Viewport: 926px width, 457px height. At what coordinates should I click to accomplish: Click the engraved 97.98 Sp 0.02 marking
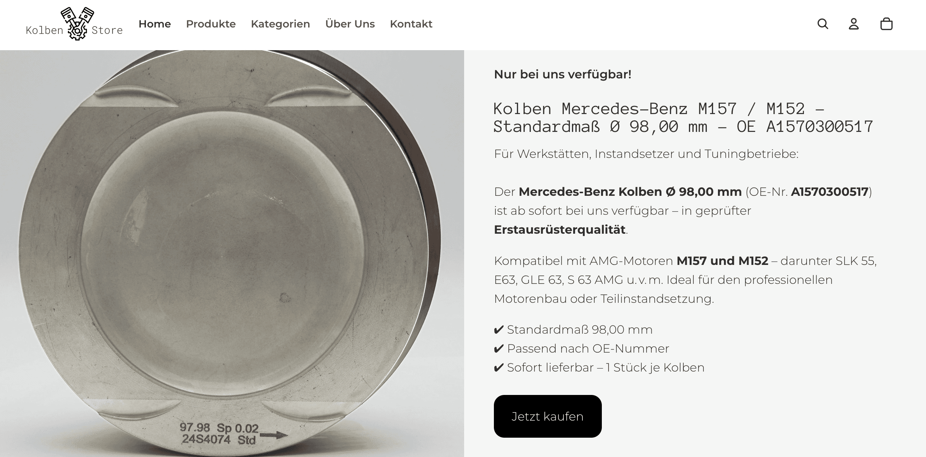click(219, 428)
